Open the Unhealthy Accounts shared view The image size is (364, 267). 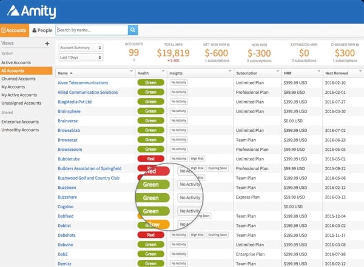tap(22, 130)
